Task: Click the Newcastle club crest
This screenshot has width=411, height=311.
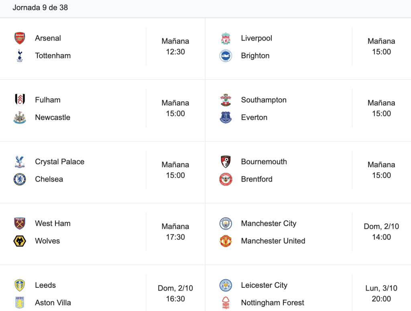Action: pyautogui.click(x=20, y=117)
